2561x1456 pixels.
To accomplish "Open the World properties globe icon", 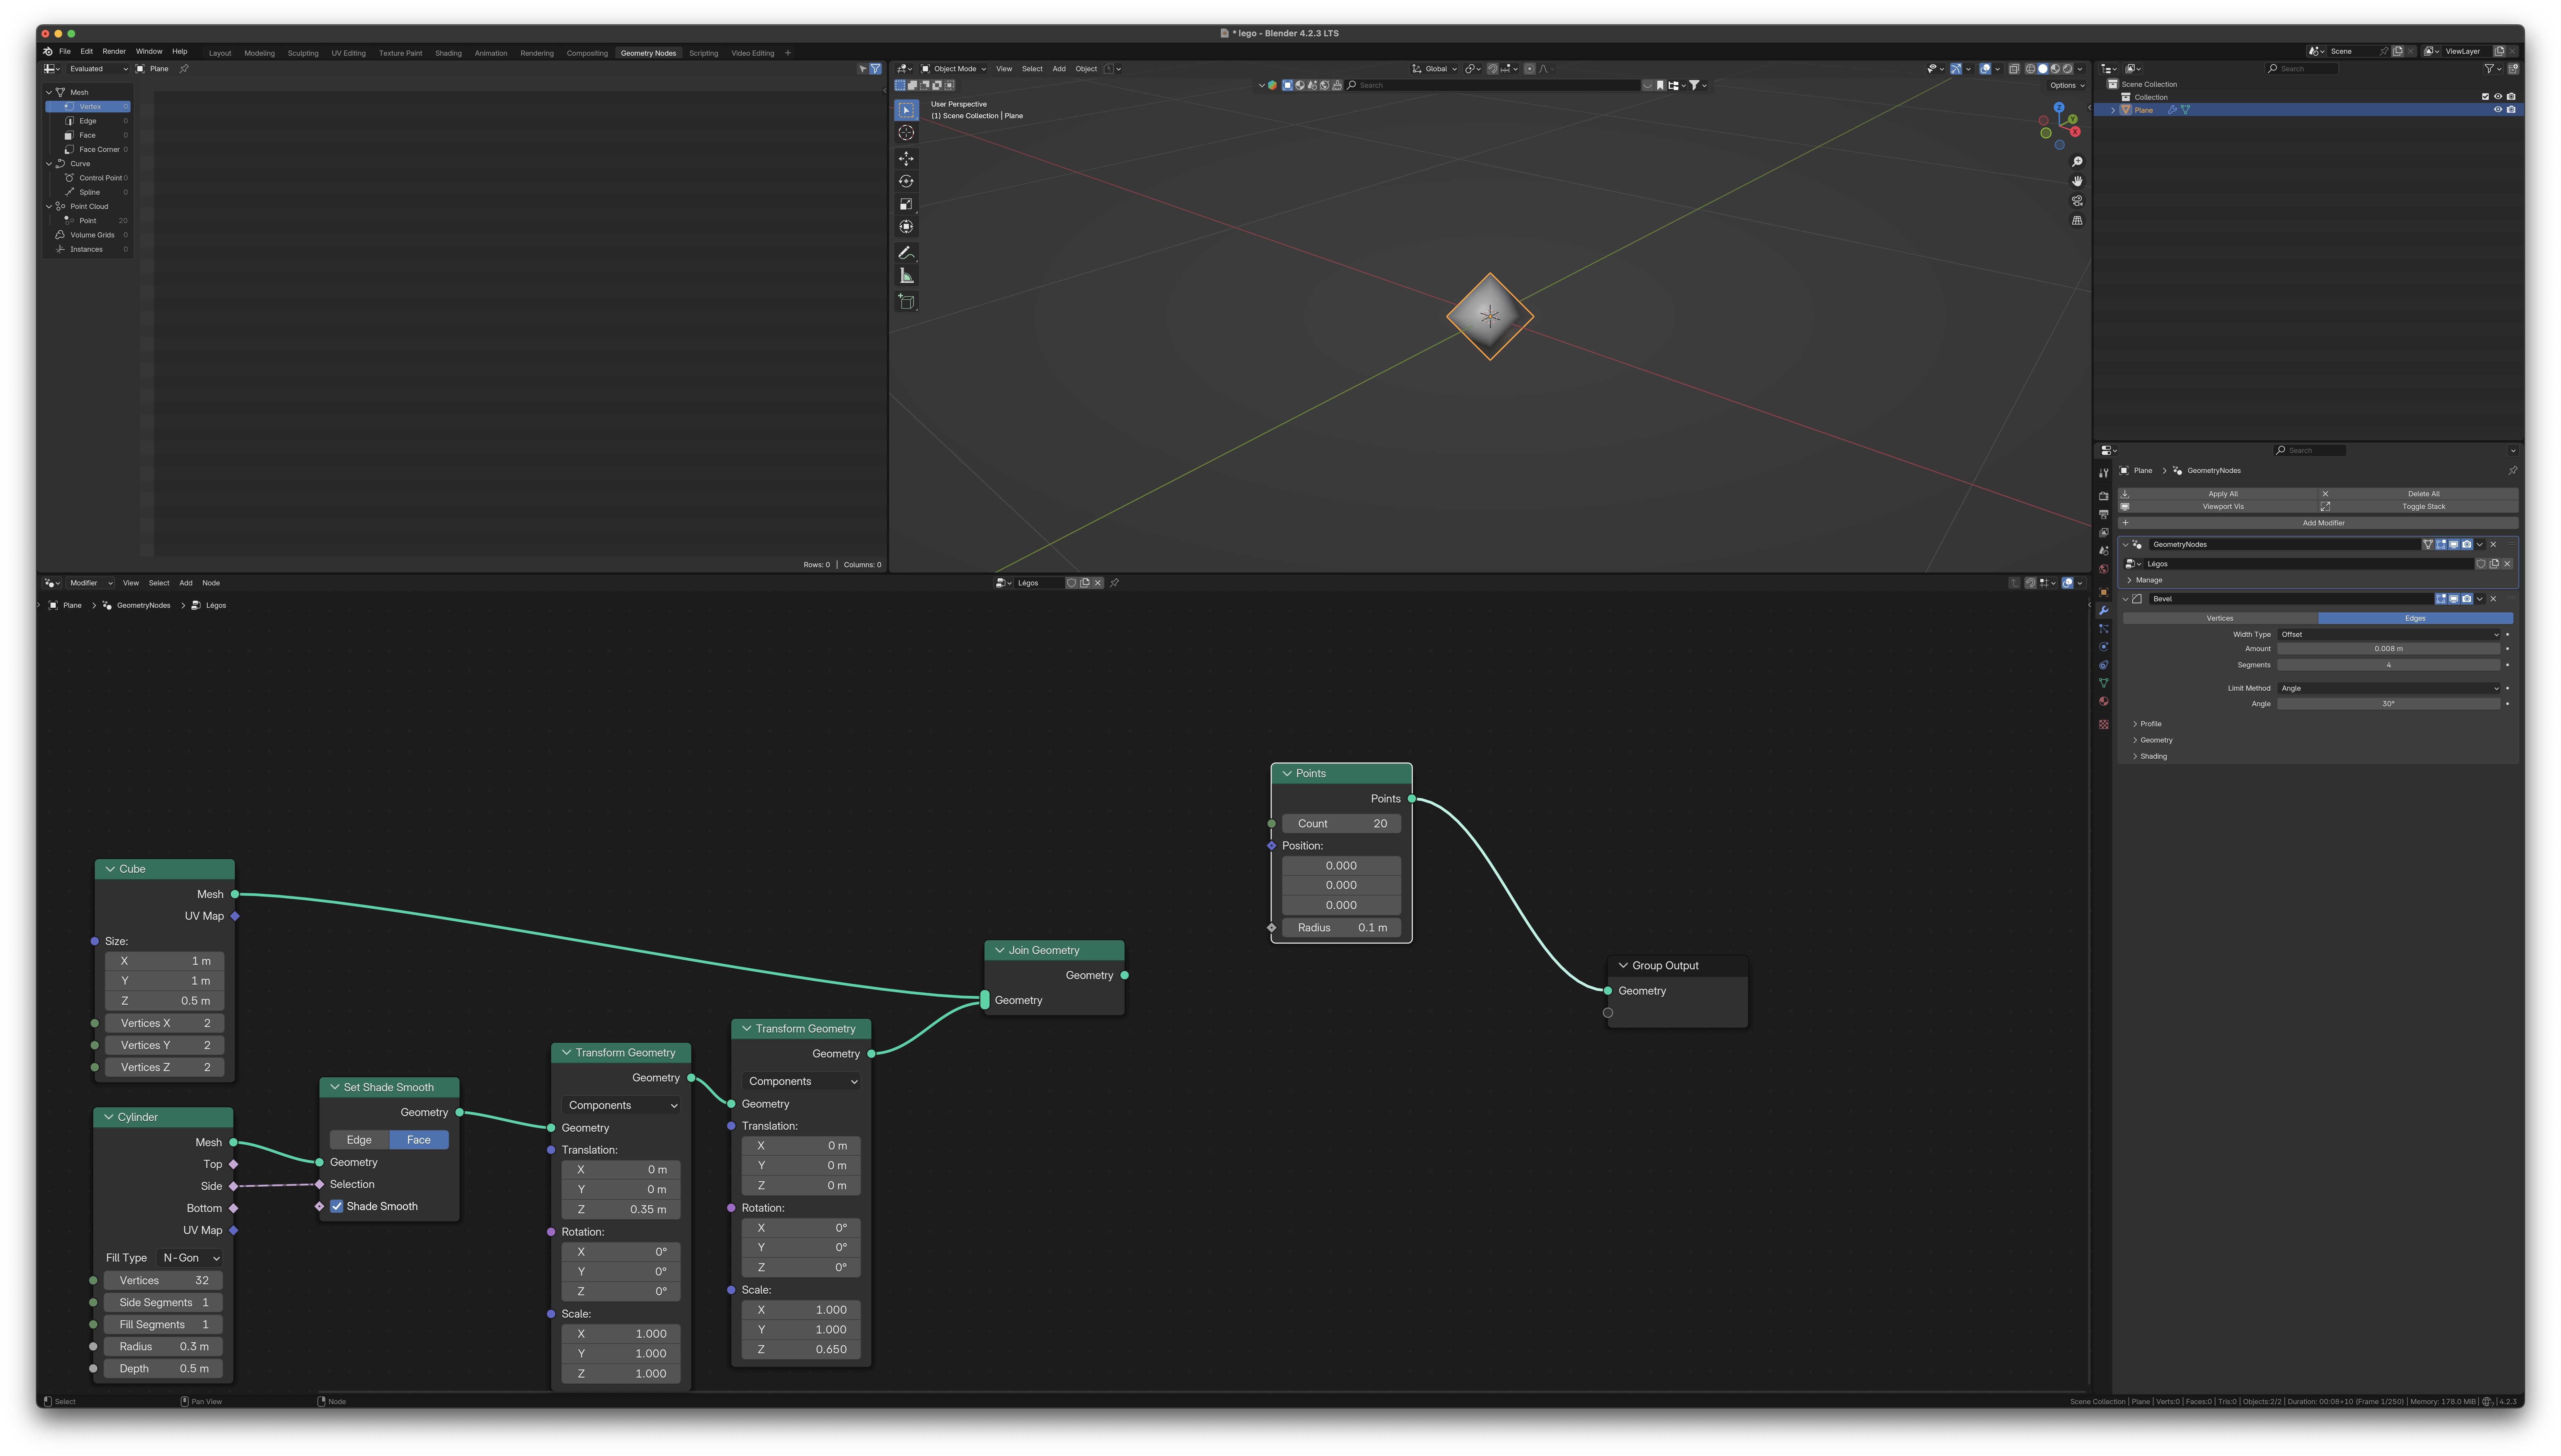I will pyautogui.click(x=2104, y=569).
